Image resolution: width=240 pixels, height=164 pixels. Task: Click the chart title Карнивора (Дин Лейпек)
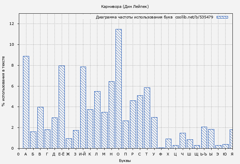125,6
